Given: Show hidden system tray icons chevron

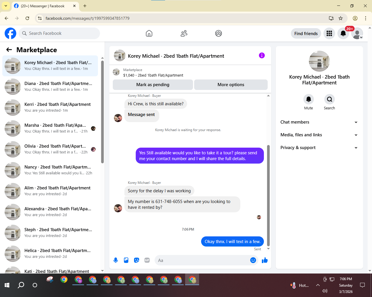Looking at the screenshot, I should click(318, 285).
